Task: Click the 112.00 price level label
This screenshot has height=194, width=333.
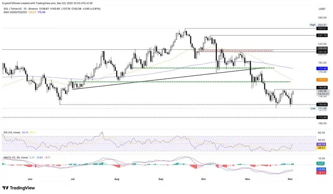Action: pos(321,117)
